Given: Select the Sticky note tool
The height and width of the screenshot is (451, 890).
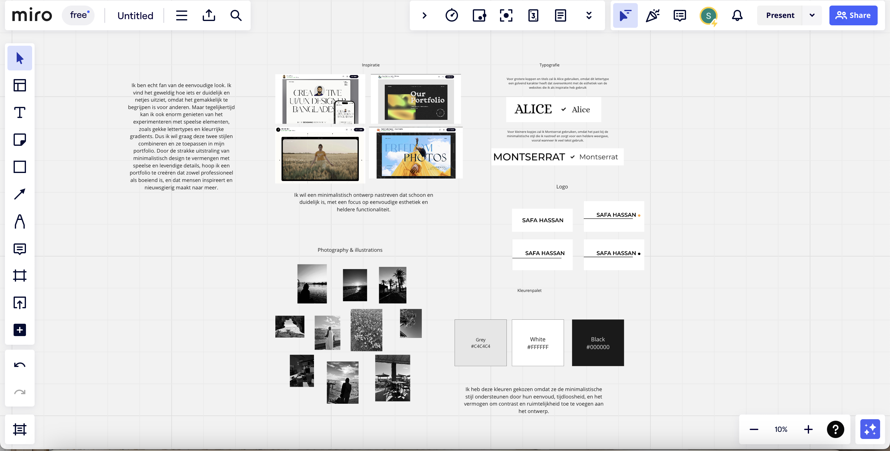Looking at the screenshot, I should pyautogui.click(x=20, y=140).
